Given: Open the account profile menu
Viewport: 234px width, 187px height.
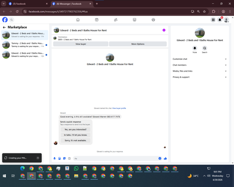Looking at the screenshot, I should click(227, 20).
